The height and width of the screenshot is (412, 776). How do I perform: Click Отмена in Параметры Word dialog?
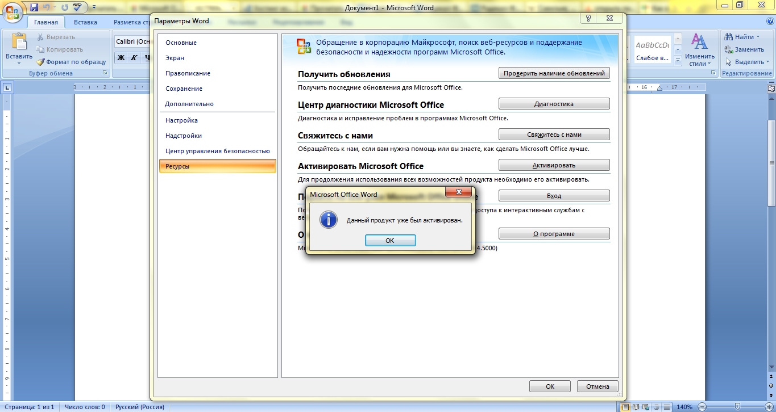(x=597, y=386)
